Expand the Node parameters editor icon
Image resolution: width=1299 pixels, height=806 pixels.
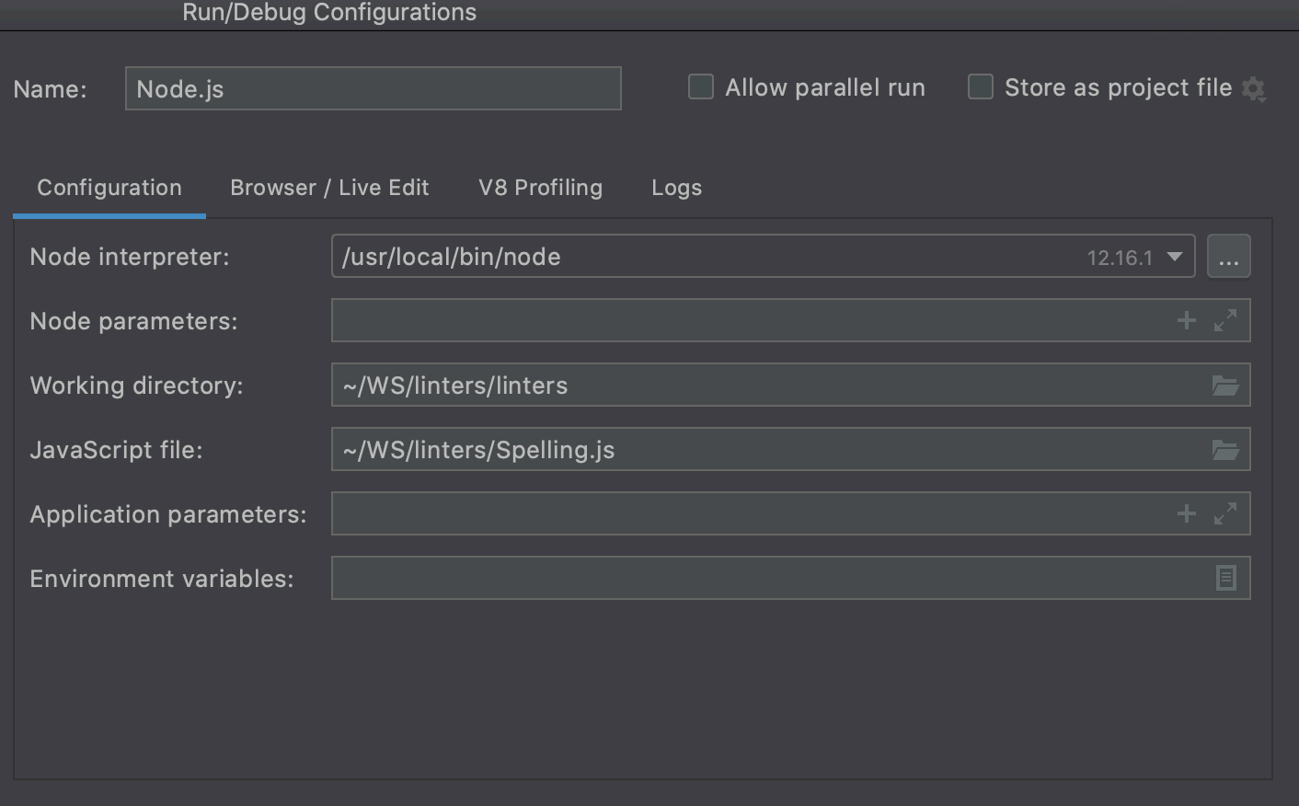click(x=1224, y=320)
